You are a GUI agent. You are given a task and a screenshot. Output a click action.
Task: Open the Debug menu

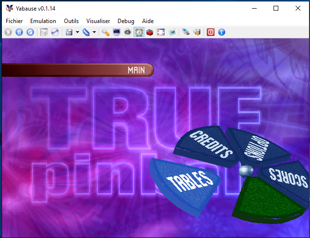click(126, 21)
